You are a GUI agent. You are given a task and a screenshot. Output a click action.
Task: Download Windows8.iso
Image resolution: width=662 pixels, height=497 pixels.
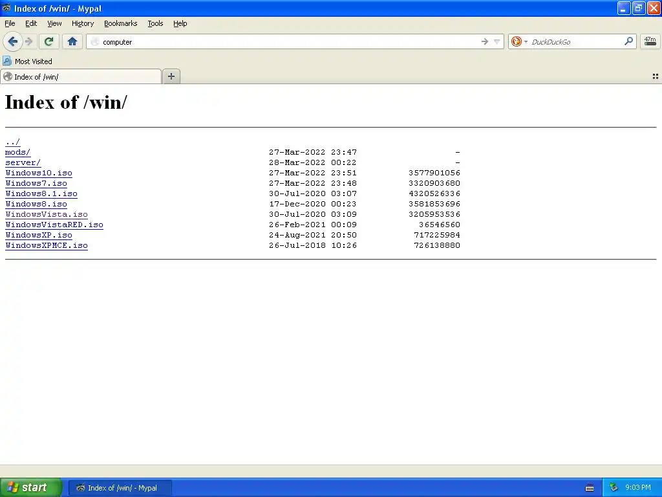(36, 204)
